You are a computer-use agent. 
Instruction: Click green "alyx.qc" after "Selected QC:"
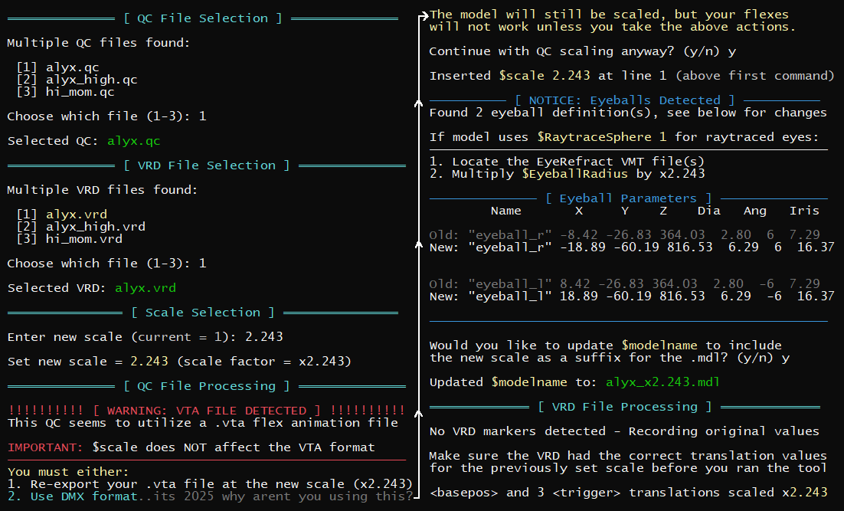tap(133, 141)
